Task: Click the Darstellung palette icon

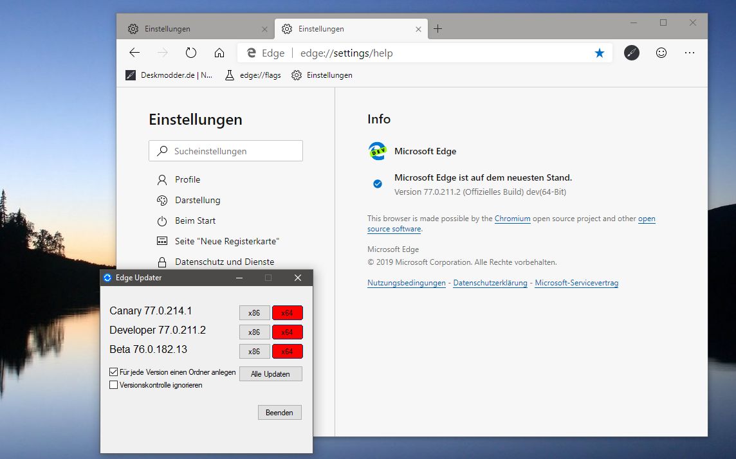Action: coord(162,200)
